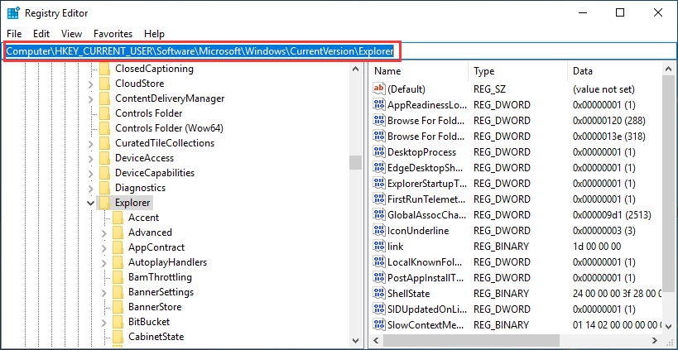The height and width of the screenshot is (350, 678).
Task: Select the Advanced subkey folder icon
Action: [x=118, y=233]
